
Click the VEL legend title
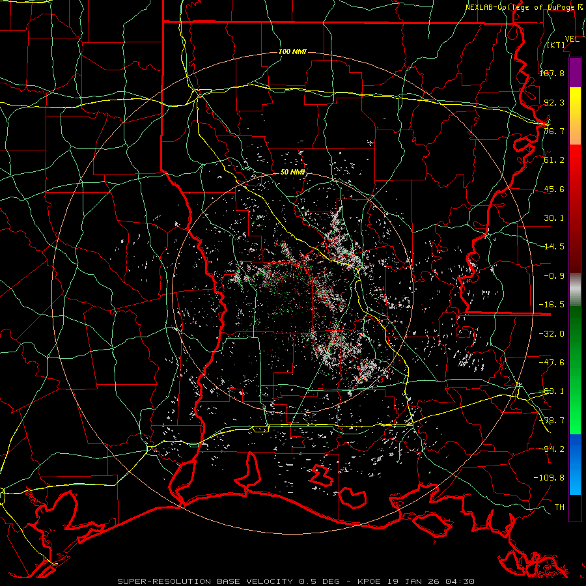572,39
